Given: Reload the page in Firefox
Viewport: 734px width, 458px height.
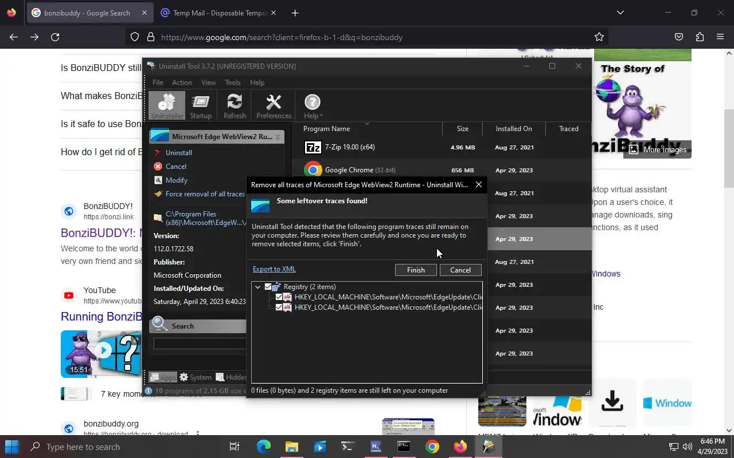Looking at the screenshot, I should pyautogui.click(x=55, y=37).
